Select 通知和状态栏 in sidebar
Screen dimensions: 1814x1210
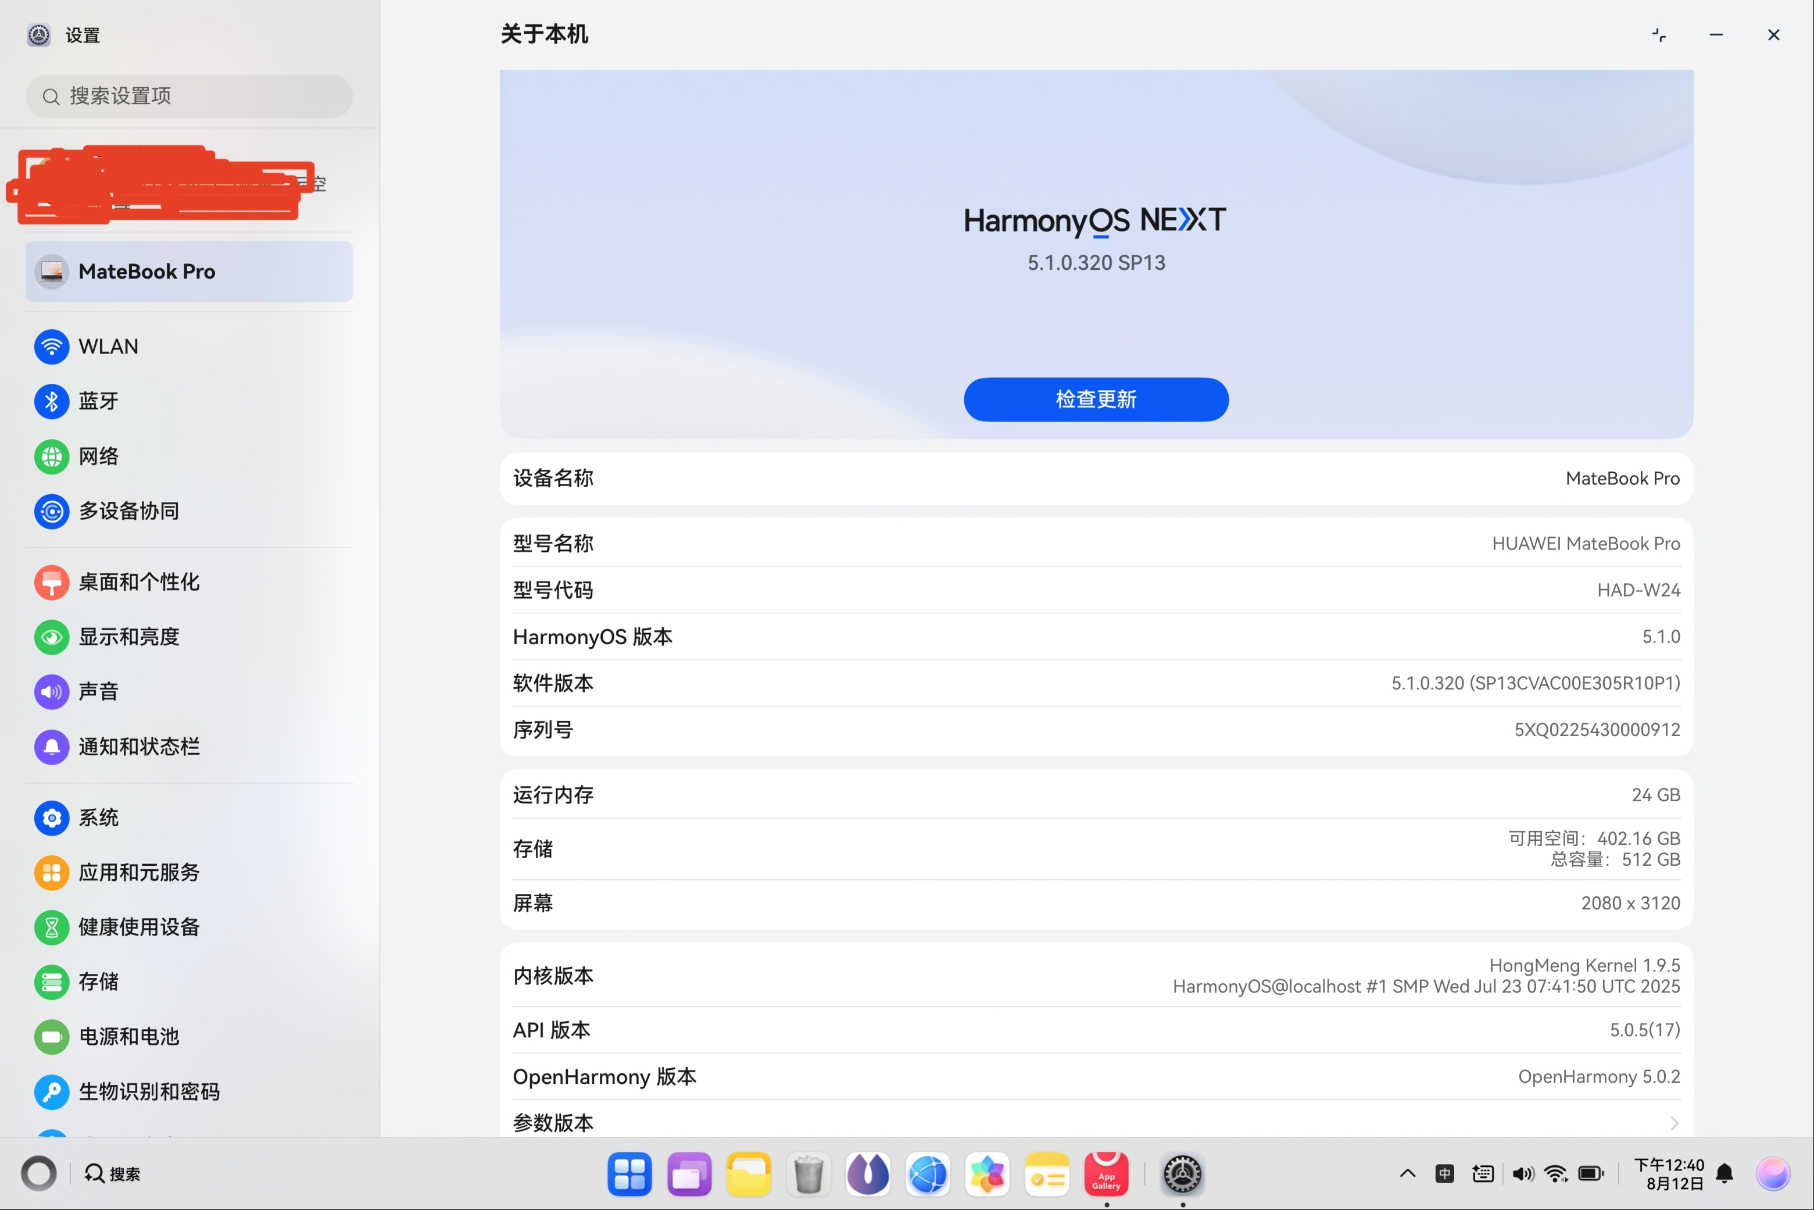pyautogui.click(x=189, y=746)
